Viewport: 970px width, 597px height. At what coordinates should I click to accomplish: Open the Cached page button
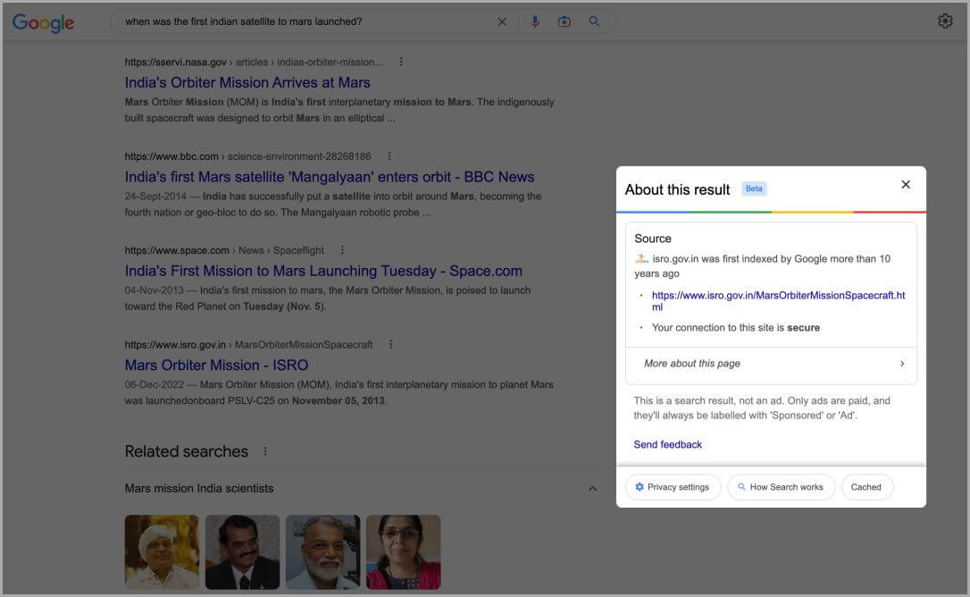point(866,487)
